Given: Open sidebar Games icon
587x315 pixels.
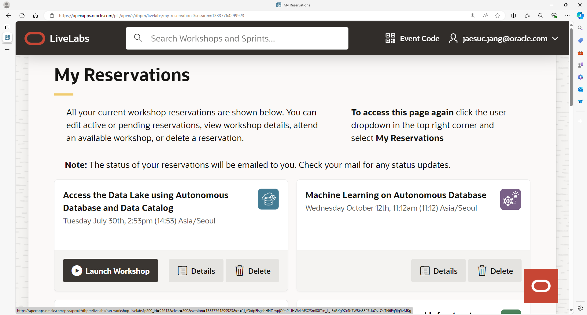Looking at the screenshot, I should click(x=580, y=65).
